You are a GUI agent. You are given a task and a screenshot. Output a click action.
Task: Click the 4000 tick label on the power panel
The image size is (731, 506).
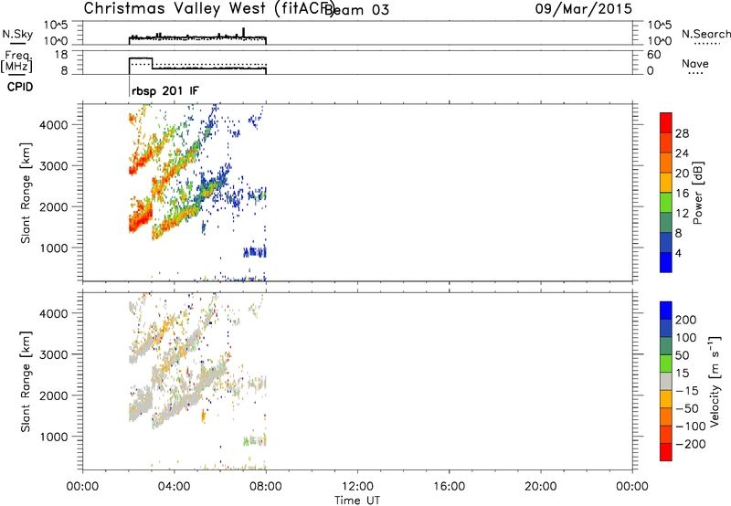(x=54, y=125)
